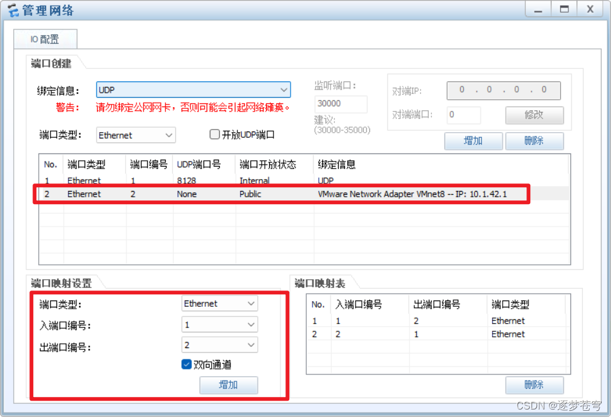Click the 对端端口 input field
The image size is (611, 417).
click(463, 115)
